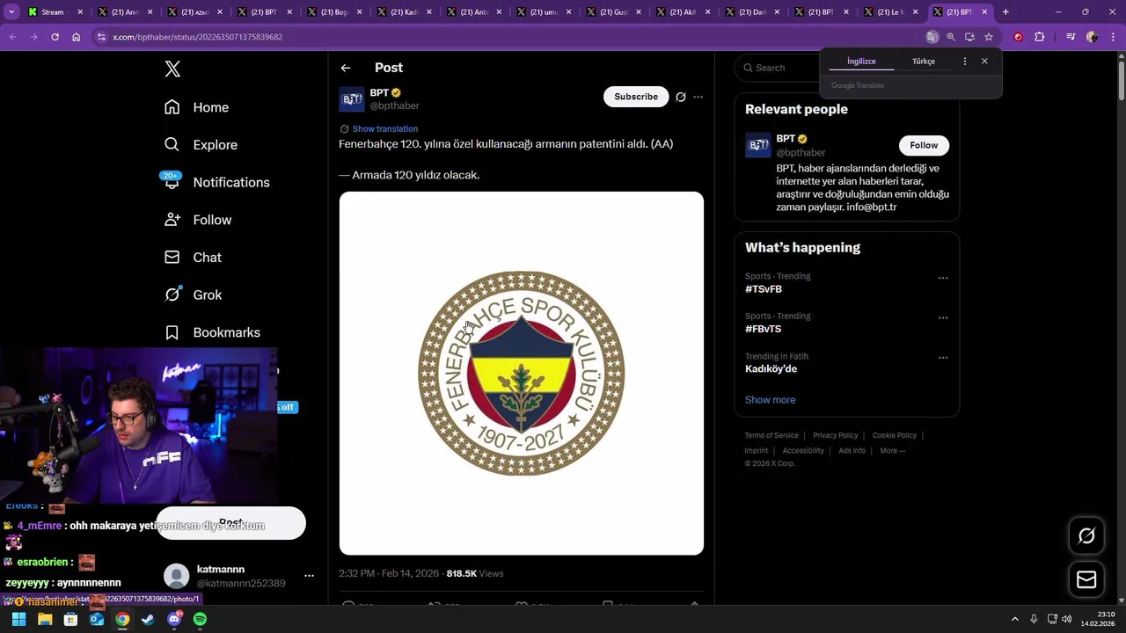The height and width of the screenshot is (633, 1126).
Task: Open the Explore page
Action: (x=201, y=145)
